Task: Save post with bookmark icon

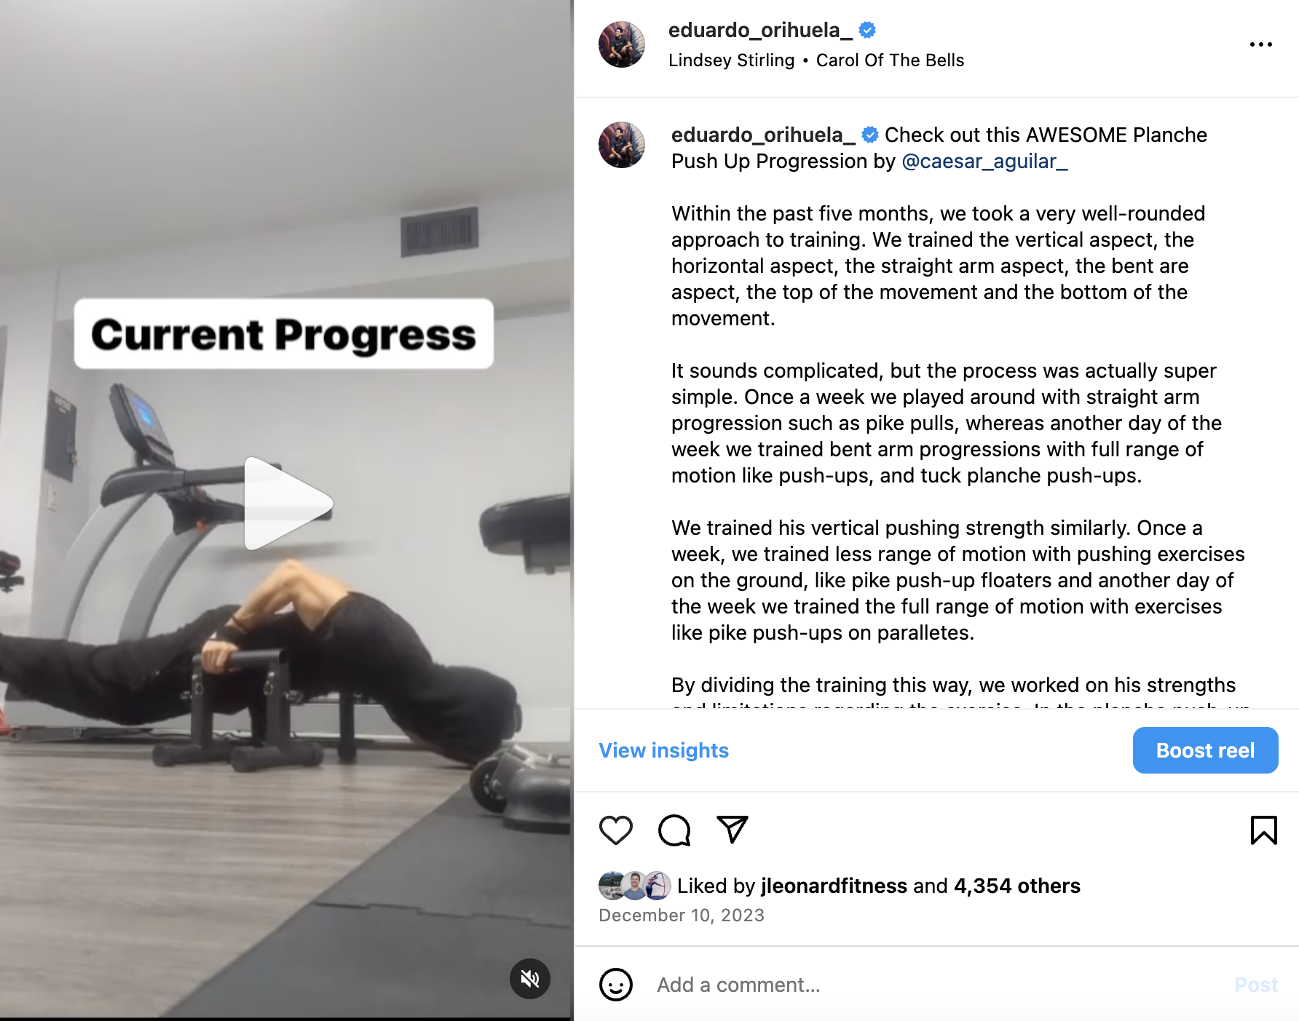Action: (1263, 830)
